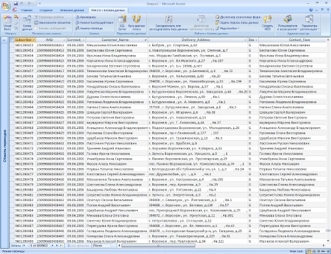Click the next record navigation button
Viewport: 331px width, 254px height.
[52, 245]
